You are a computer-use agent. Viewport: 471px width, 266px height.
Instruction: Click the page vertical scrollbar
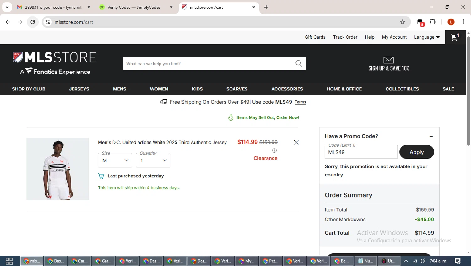pos(468,91)
